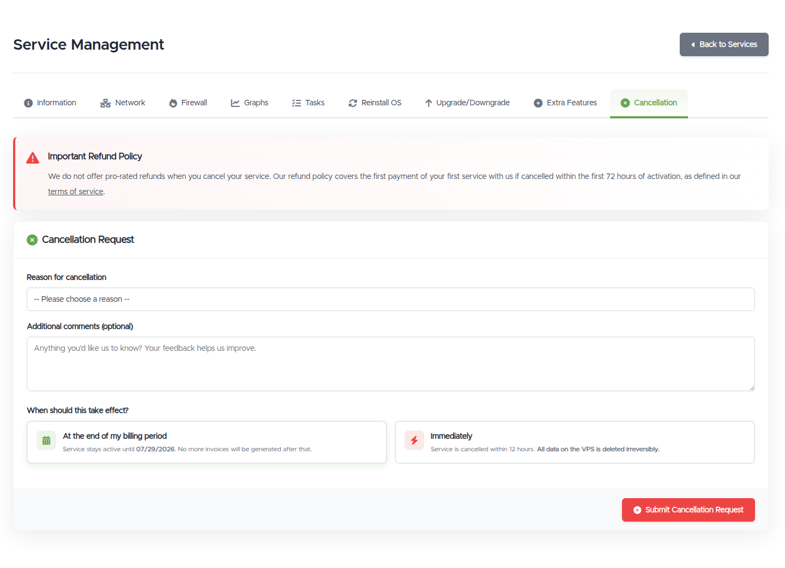Click the Network tab topology icon
Screen dimensions: 785x568
(x=105, y=103)
